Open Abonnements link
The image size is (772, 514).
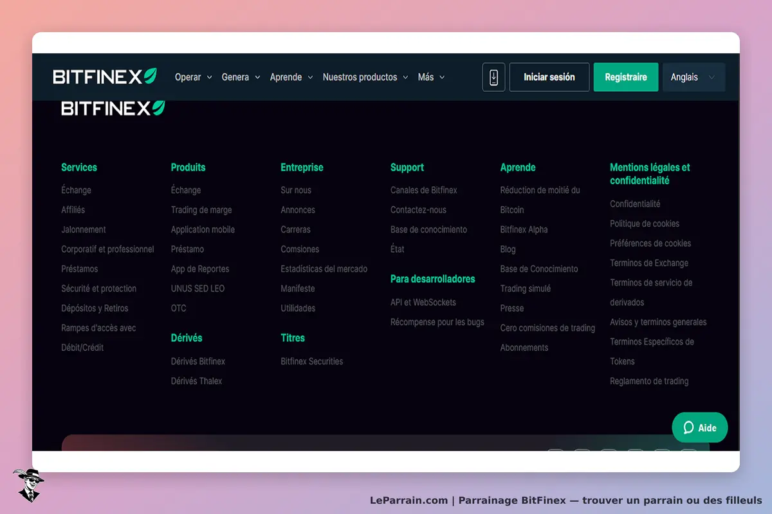tap(524, 348)
